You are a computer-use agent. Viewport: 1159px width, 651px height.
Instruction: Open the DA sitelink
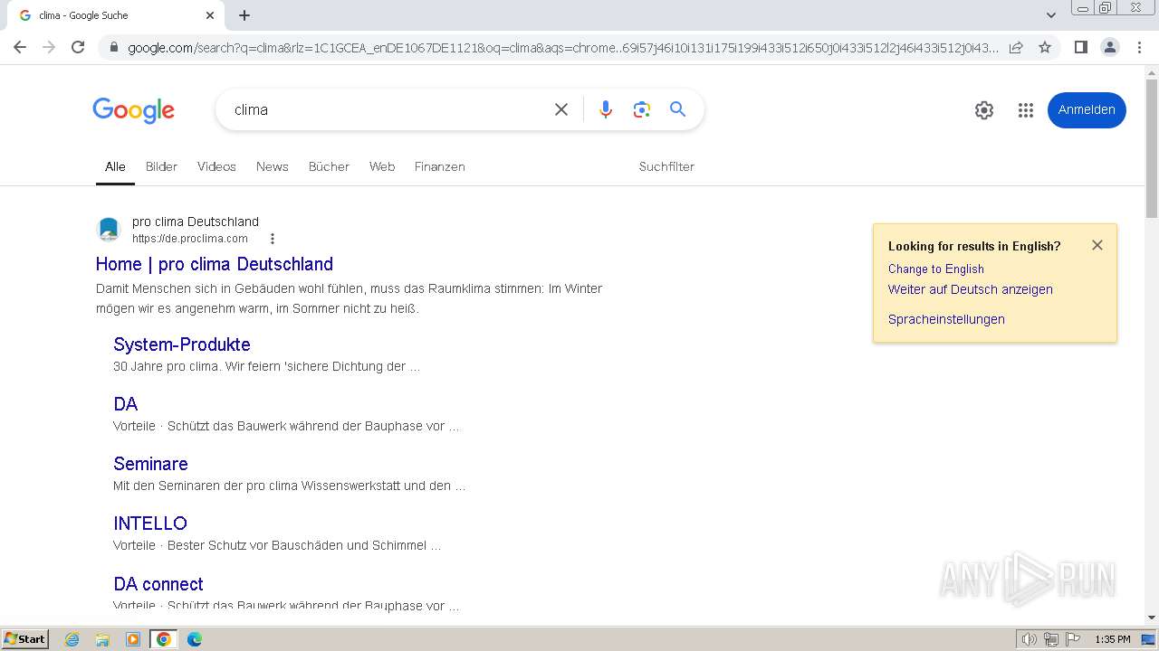[126, 404]
